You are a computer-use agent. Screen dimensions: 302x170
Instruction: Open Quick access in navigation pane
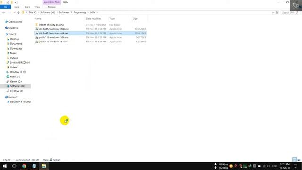pyautogui.click(x=15, y=22)
